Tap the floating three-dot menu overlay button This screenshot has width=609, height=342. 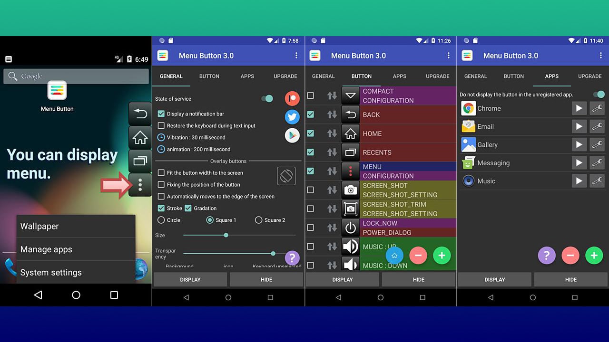click(140, 185)
